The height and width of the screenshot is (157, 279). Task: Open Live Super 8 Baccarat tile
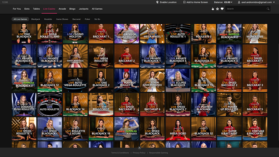pyautogui.click(x=229, y=128)
